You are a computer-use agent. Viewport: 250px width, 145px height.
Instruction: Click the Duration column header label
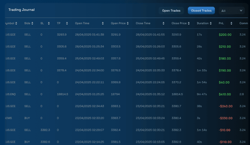point(203,24)
